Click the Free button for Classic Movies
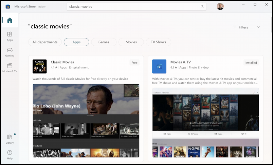 pyautogui.click(x=134, y=63)
